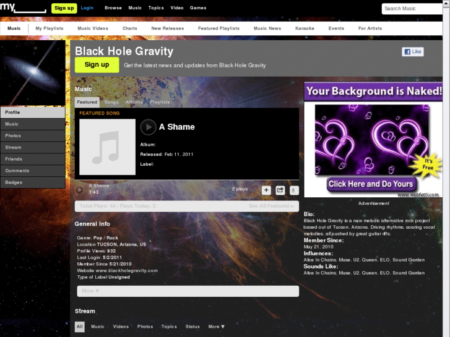
Task: Select the Featured music tab
Action: coord(87,102)
